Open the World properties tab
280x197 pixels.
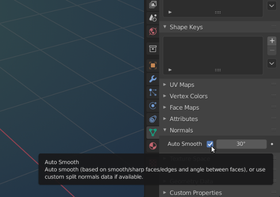click(x=153, y=31)
